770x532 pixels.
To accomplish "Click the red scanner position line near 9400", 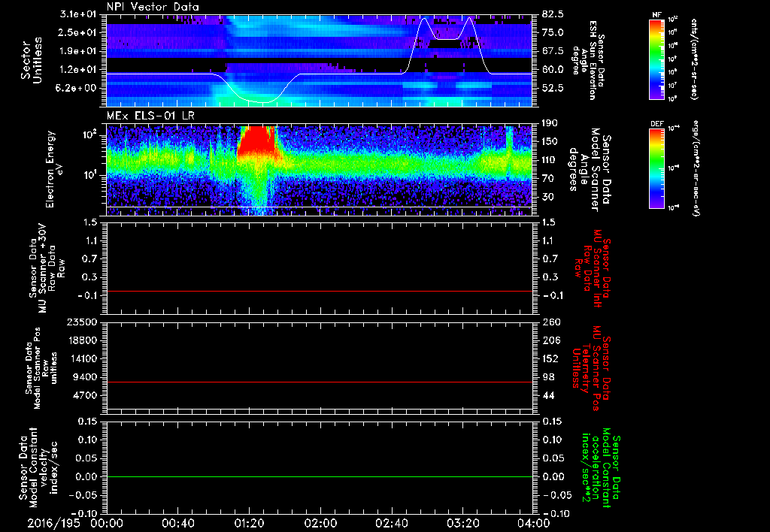I will click(320, 382).
